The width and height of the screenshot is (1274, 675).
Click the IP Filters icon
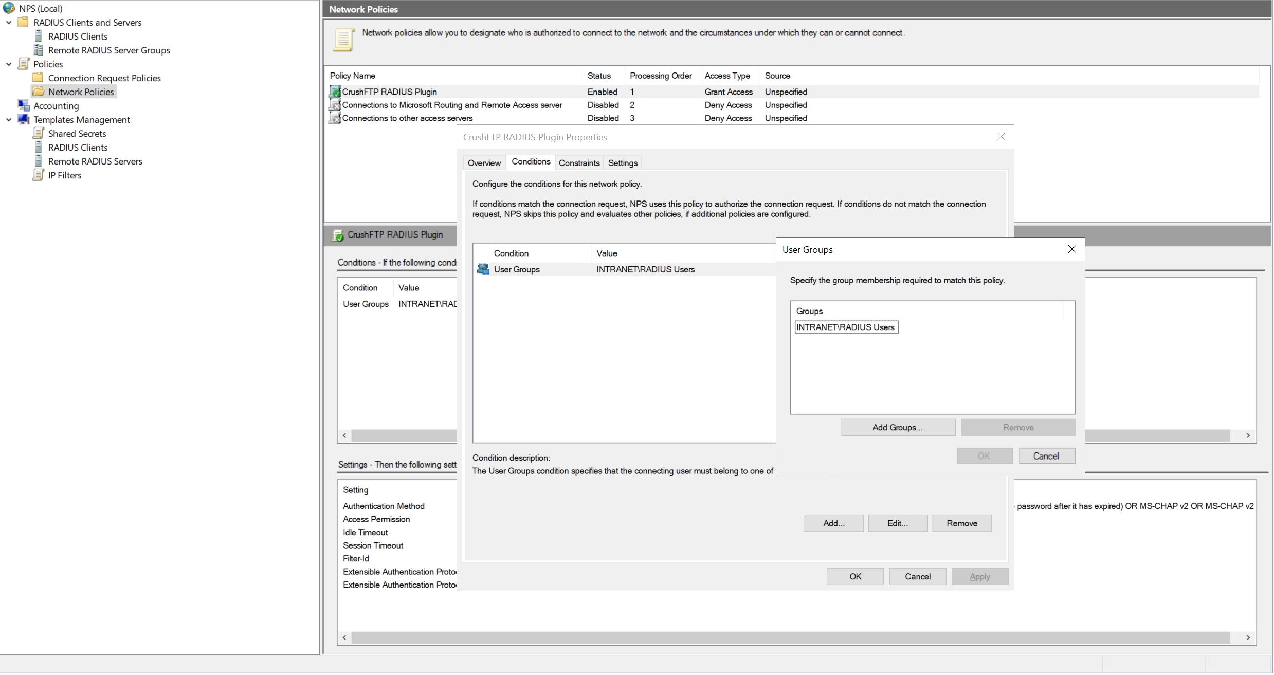pyautogui.click(x=39, y=175)
